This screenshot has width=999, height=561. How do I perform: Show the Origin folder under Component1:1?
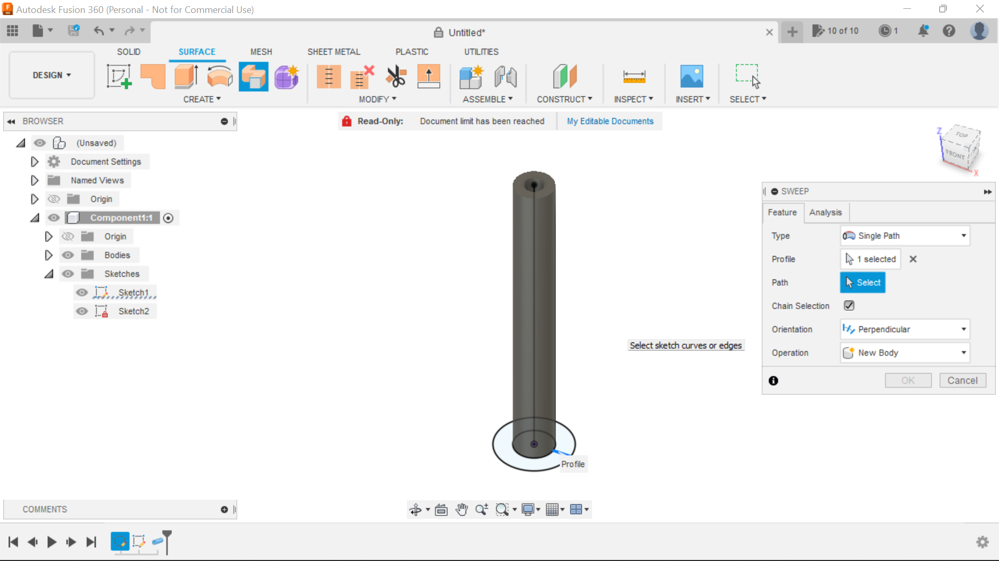coord(68,236)
